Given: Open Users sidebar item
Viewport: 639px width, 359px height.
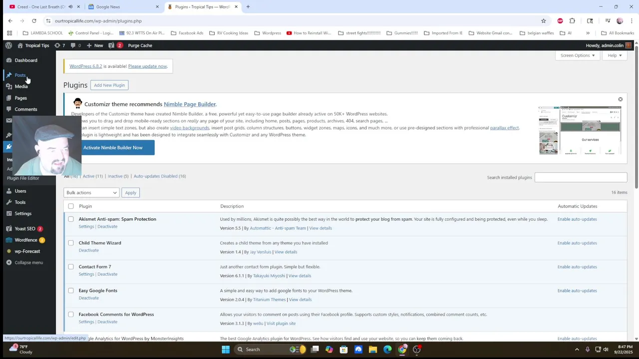Looking at the screenshot, I should [x=20, y=191].
